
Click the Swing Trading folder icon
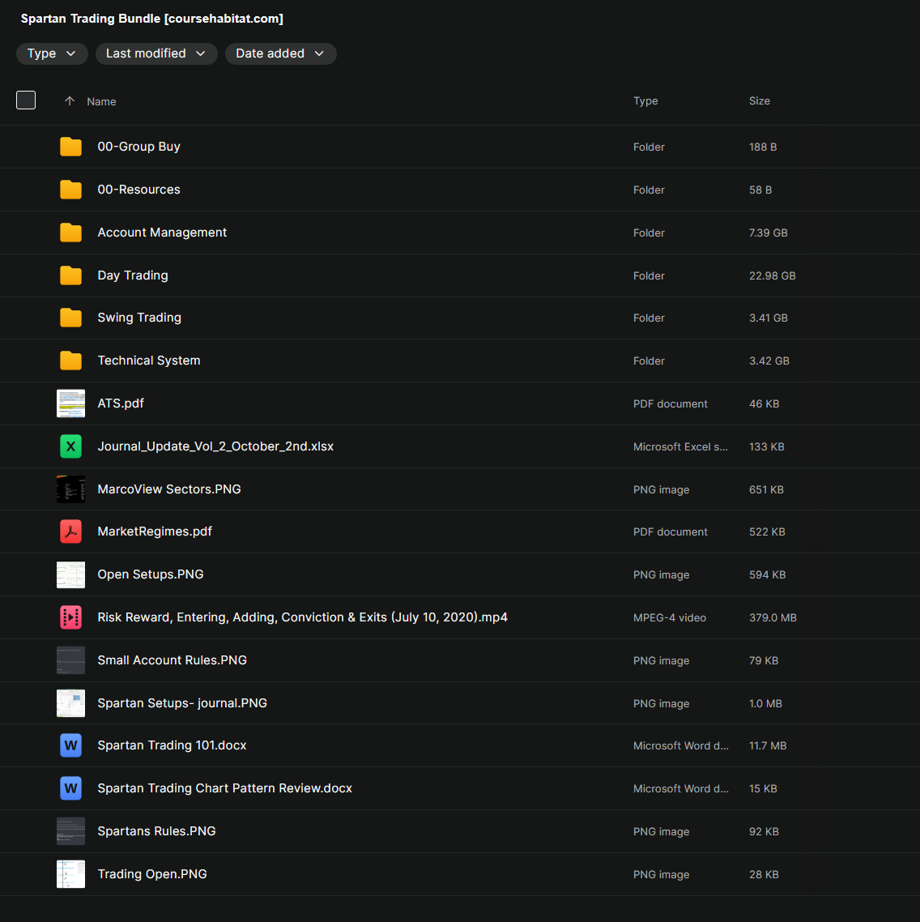click(70, 318)
